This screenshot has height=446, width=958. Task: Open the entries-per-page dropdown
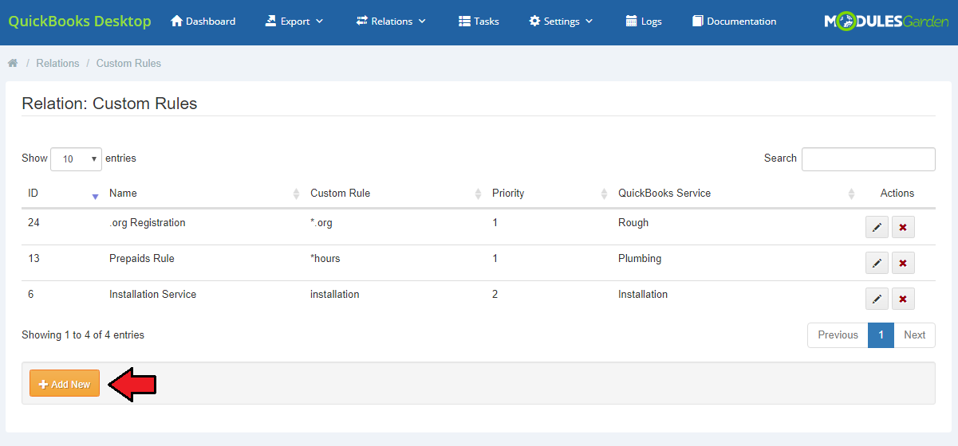pos(76,159)
